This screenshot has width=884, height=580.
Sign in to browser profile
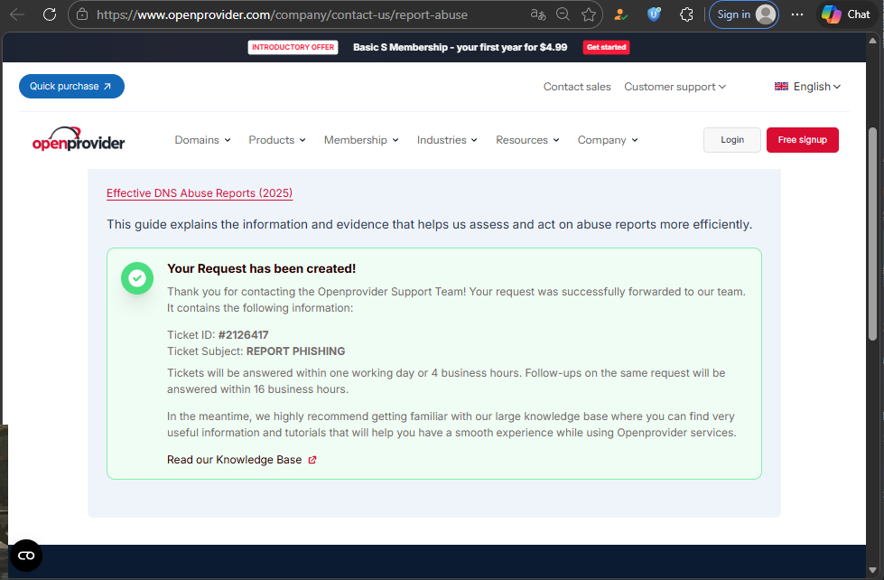(x=744, y=14)
